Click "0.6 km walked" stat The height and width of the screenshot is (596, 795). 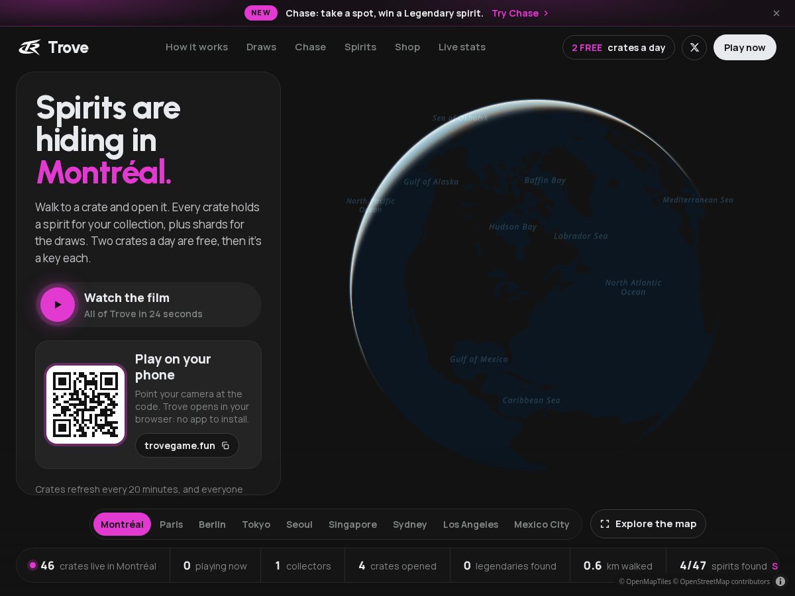[x=618, y=566]
